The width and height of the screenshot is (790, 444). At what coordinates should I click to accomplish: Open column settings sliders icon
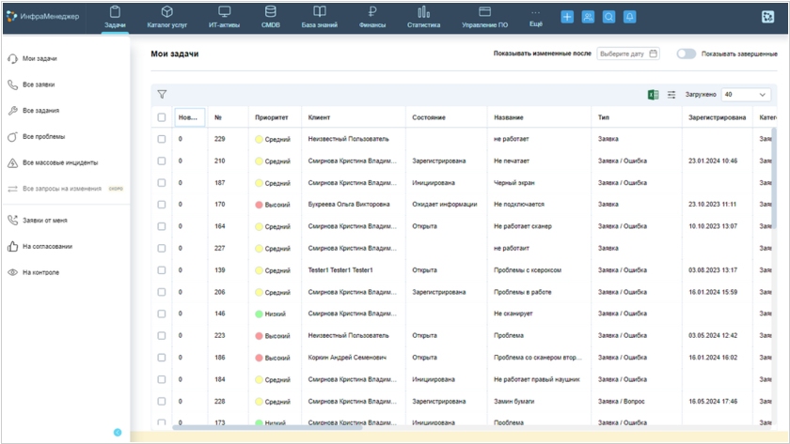(671, 95)
